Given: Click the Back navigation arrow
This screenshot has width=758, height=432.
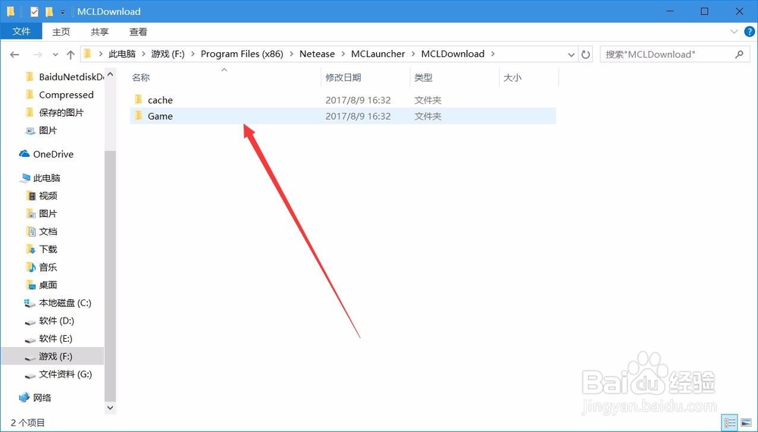Looking at the screenshot, I should [x=14, y=55].
